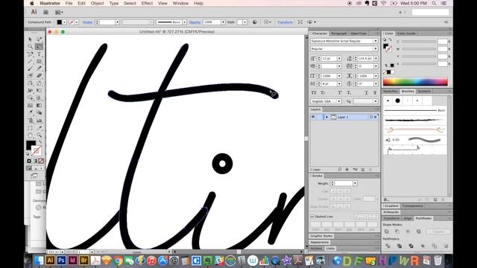The width and height of the screenshot is (477, 268).
Task: Click the Trim pathfinder icon
Action: point(399,246)
